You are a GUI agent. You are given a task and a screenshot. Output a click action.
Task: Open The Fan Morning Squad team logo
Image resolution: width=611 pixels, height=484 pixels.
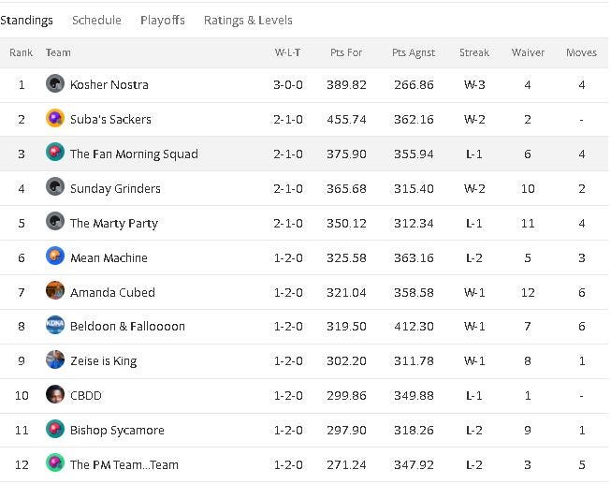tap(55, 152)
